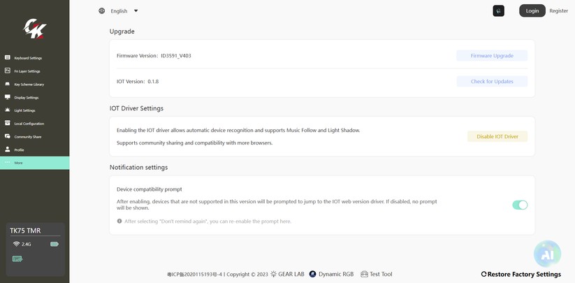575x283 pixels.
Task: Click the Firmware Upgrade button
Action: pyautogui.click(x=492, y=56)
